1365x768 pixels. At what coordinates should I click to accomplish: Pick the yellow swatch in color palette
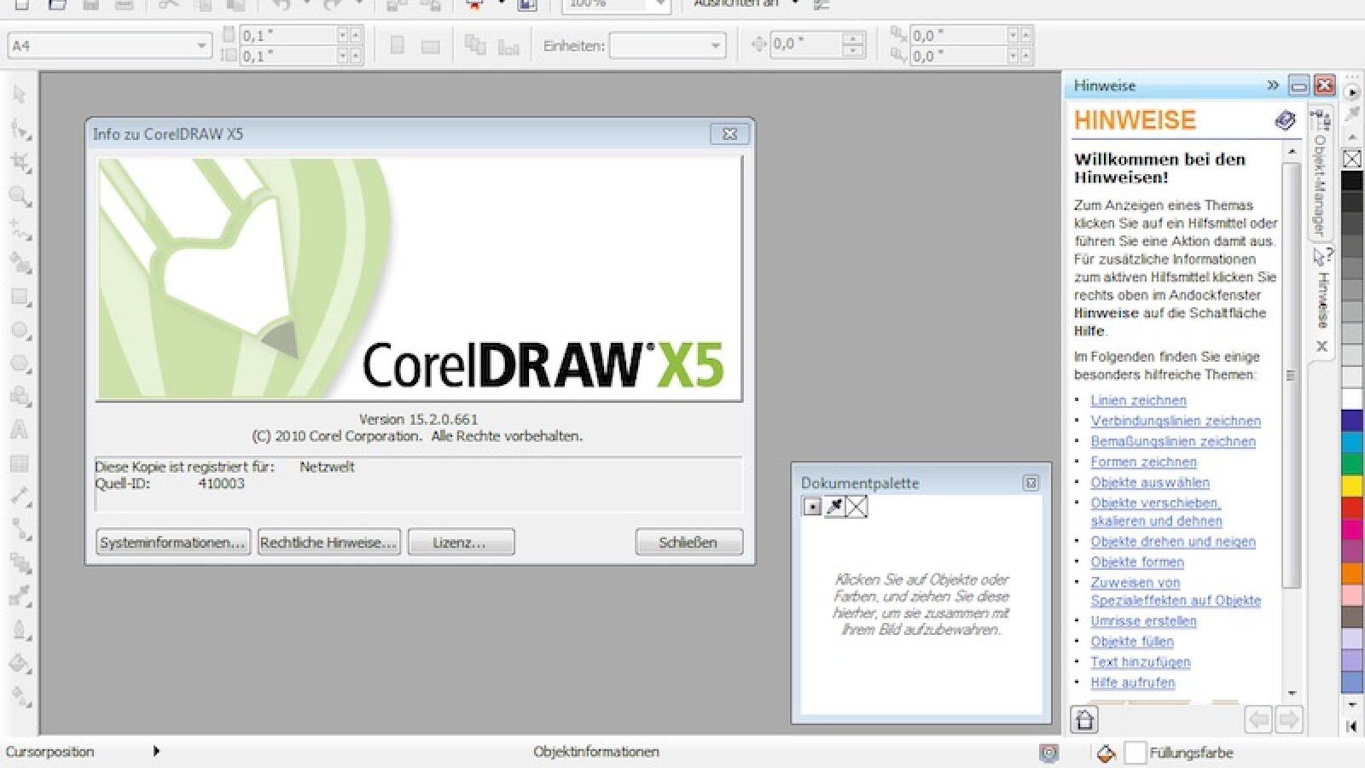point(1352,486)
